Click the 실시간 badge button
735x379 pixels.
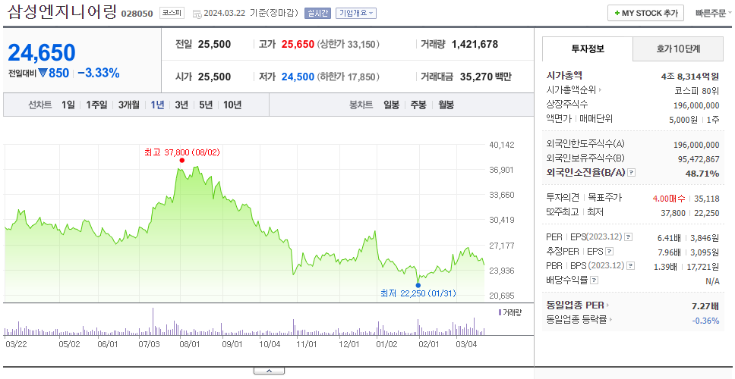(x=318, y=13)
